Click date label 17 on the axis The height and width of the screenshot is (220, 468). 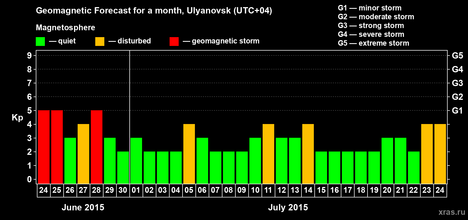(347, 190)
